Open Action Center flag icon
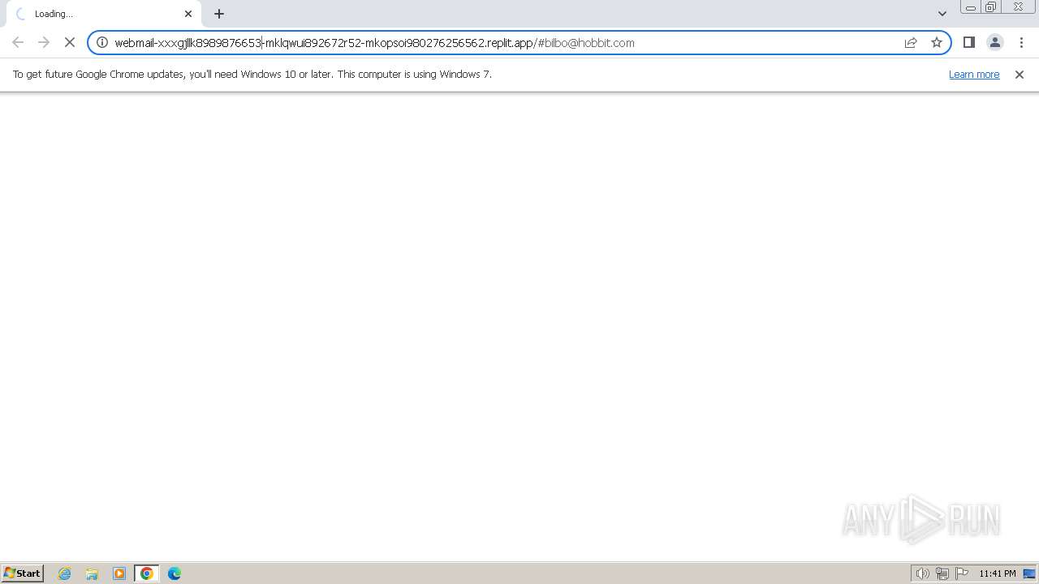The image size is (1039, 584). point(962,573)
